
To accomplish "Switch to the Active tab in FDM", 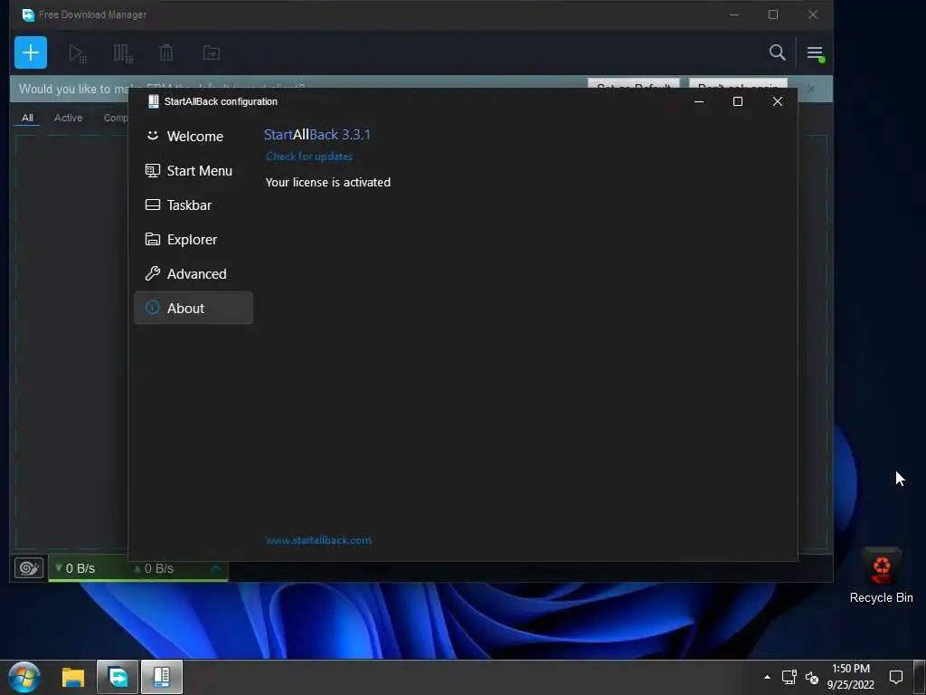I will [68, 118].
